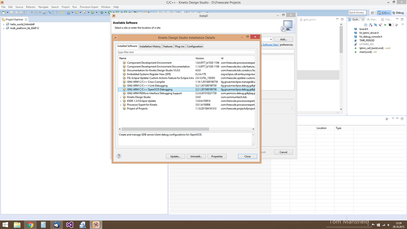Open dropdown arrow next to Debug icon

pyautogui.click(x=106, y=13)
